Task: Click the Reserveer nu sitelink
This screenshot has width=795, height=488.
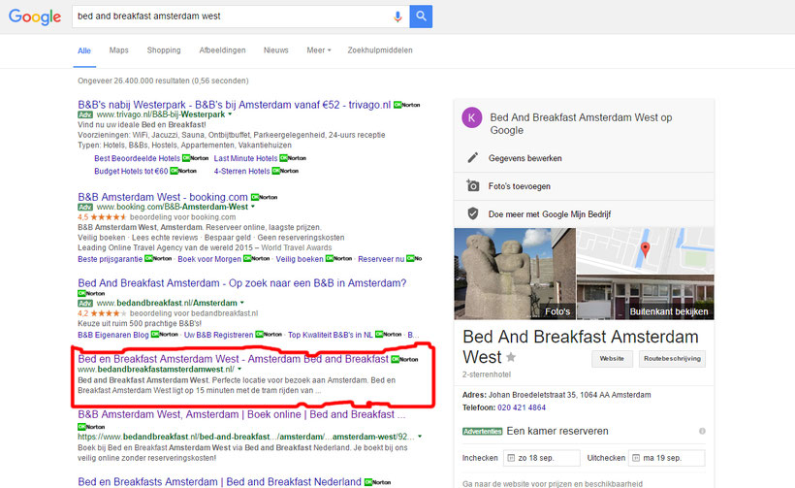Action: tap(381, 259)
